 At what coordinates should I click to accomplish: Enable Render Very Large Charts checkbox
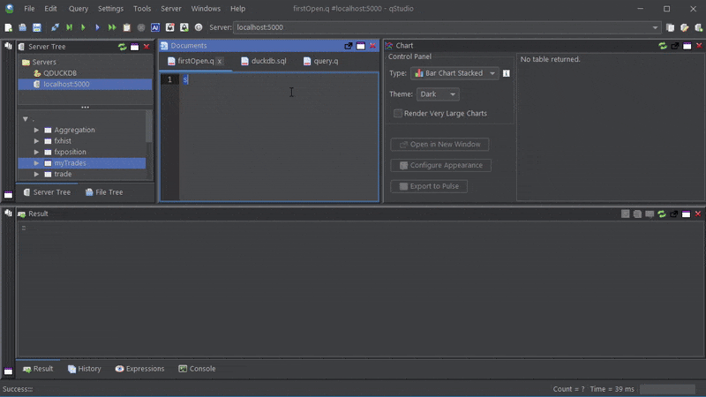click(398, 114)
